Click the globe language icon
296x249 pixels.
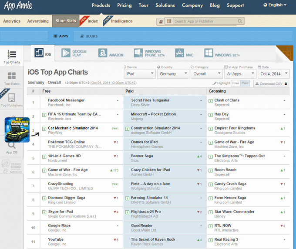(265, 5)
